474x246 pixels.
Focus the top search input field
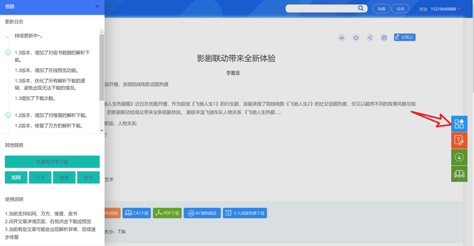point(322,9)
